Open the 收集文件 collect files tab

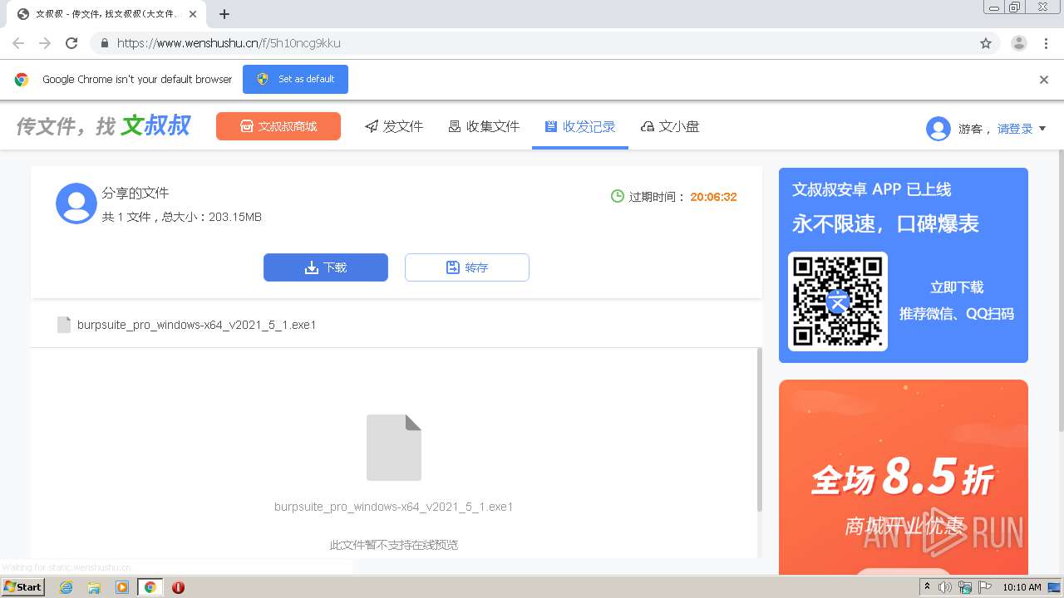pos(484,126)
